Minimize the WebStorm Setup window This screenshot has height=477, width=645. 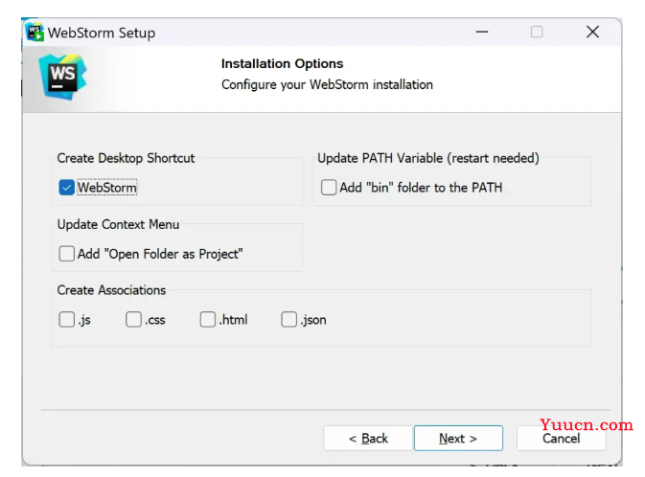(x=482, y=32)
